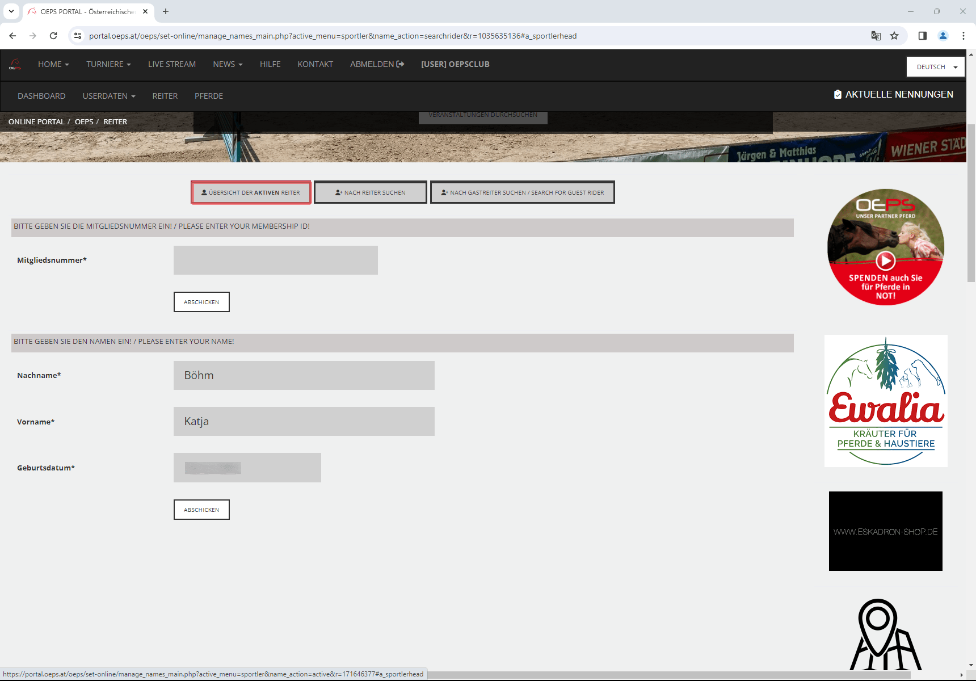Click the OEPS logo in the navbar
The height and width of the screenshot is (681, 976).
(15, 65)
